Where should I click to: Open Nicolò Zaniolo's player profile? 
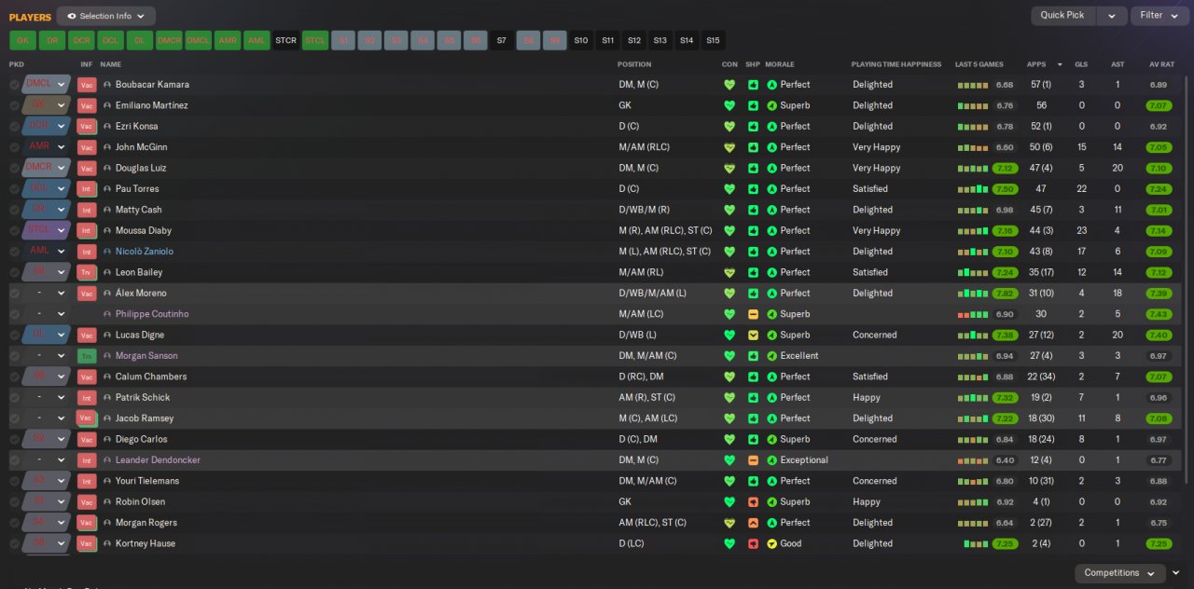[x=145, y=252]
